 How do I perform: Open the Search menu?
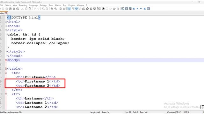(x=8, y=5)
